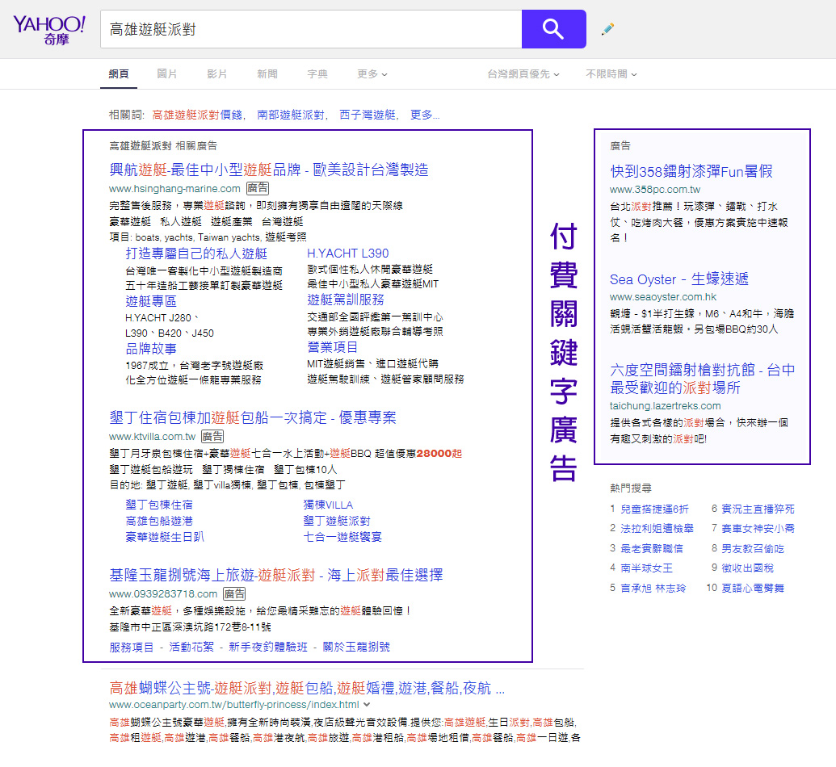Click related term 南部遊艇派對
Image resolution: width=836 pixels, height=767 pixels.
tap(291, 115)
